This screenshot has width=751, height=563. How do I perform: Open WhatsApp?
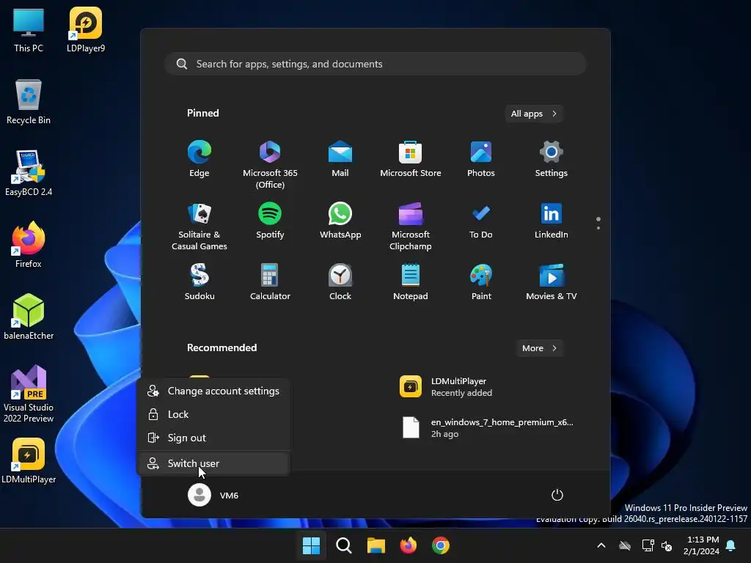pyautogui.click(x=340, y=221)
